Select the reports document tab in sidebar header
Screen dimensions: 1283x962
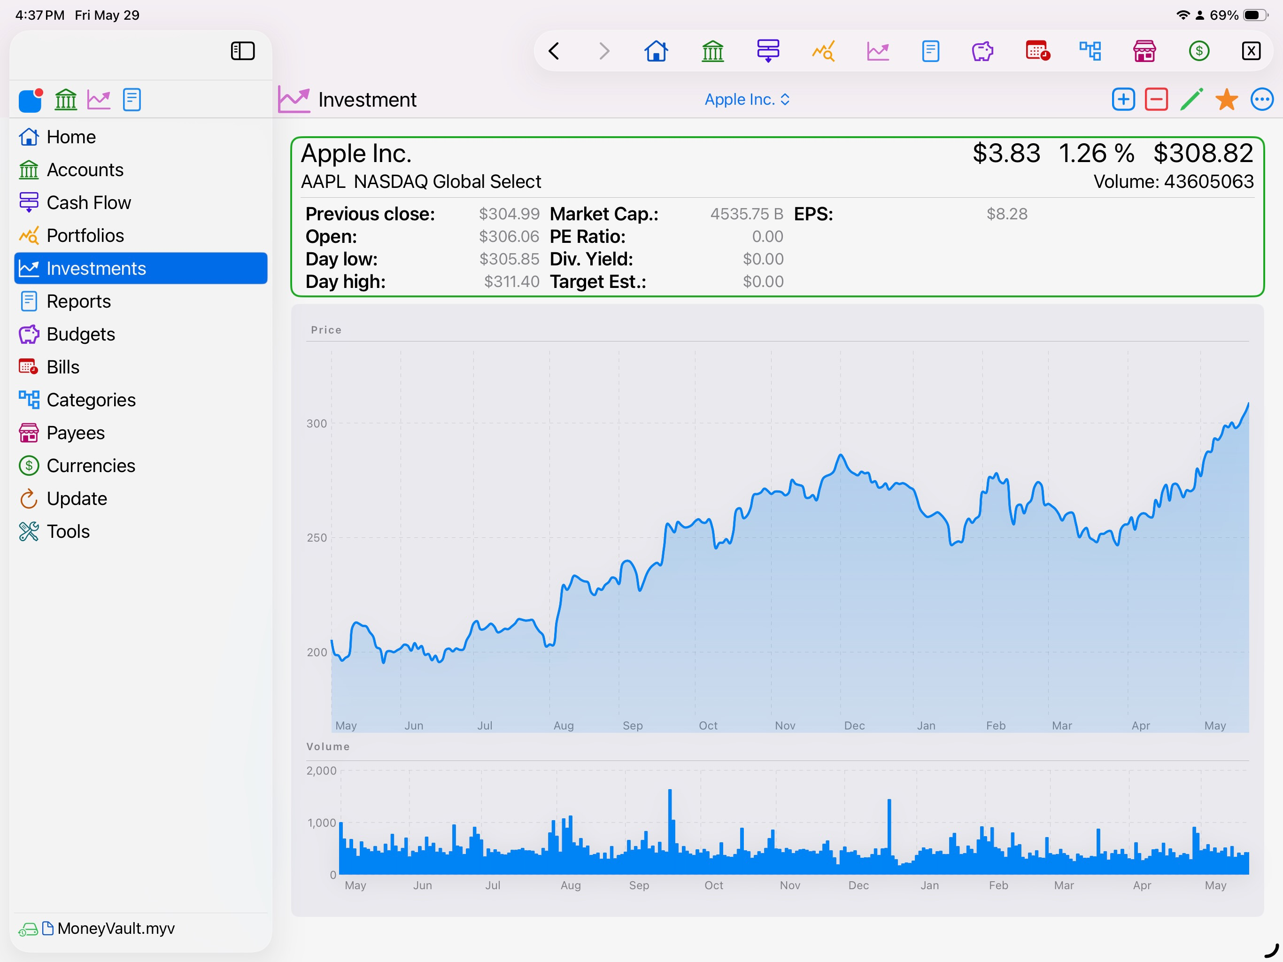[x=131, y=100]
